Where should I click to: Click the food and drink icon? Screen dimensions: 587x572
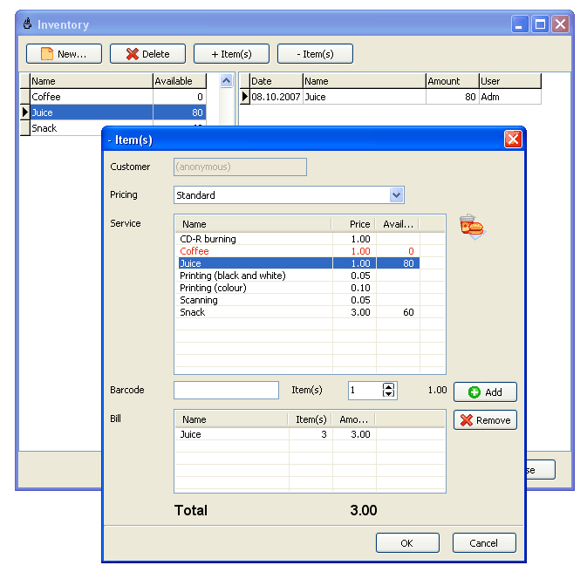pyautogui.click(x=472, y=227)
